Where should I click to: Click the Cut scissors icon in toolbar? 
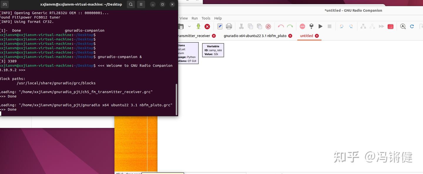point(241,26)
